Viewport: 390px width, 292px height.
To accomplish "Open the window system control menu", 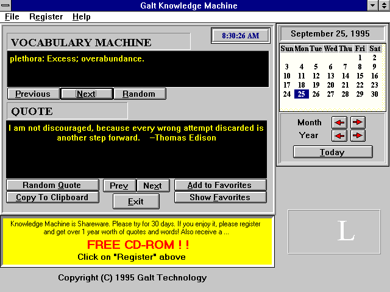I will pyautogui.click(x=6, y=5).
